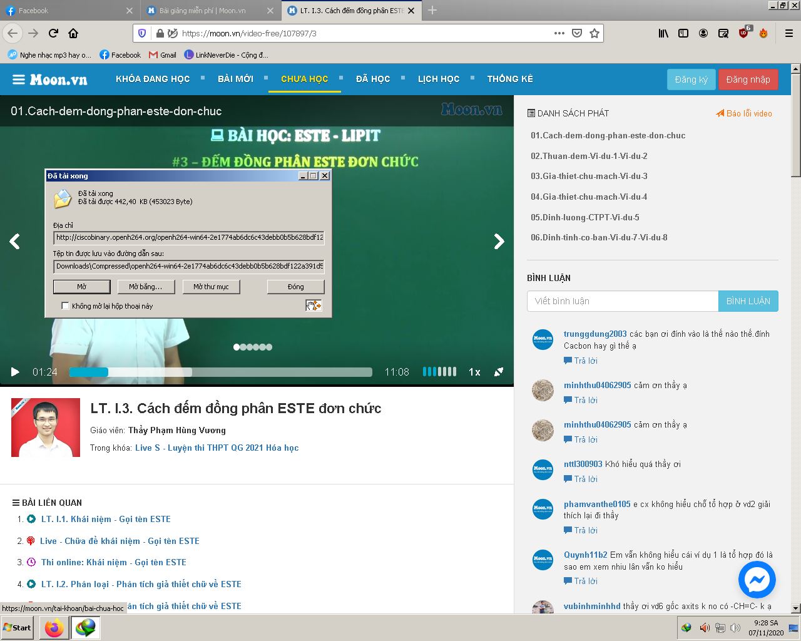
Task: Open IDM from the taskbar
Action: (86, 627)
